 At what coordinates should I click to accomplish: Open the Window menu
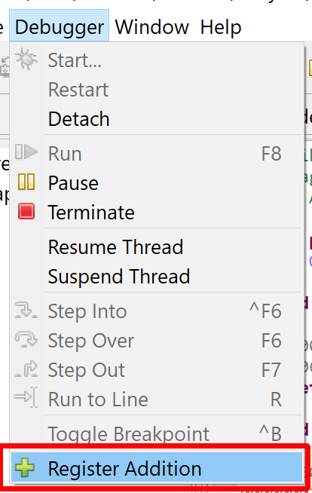click(152, 26)
